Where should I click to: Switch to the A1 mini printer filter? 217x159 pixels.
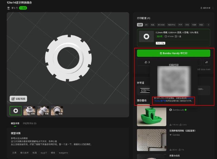pyautogui.click(x=161, y=25)
